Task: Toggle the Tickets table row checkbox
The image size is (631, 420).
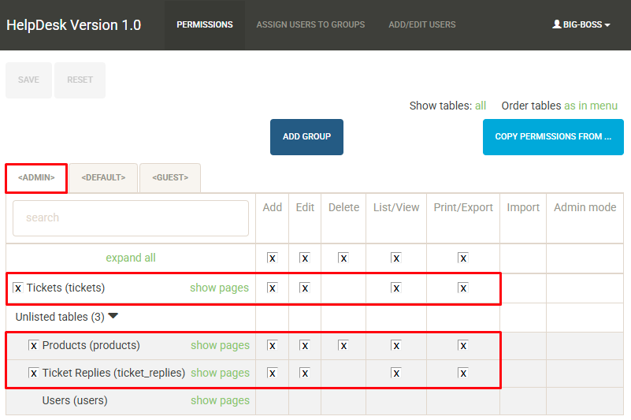Action: click(18, 288)
